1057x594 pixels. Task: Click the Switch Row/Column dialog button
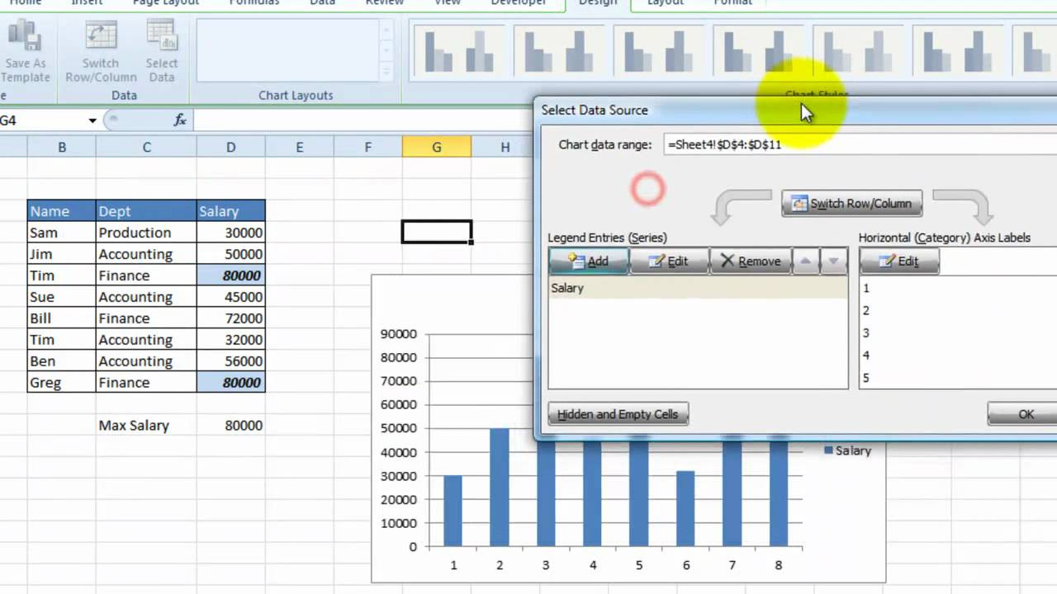852,204
